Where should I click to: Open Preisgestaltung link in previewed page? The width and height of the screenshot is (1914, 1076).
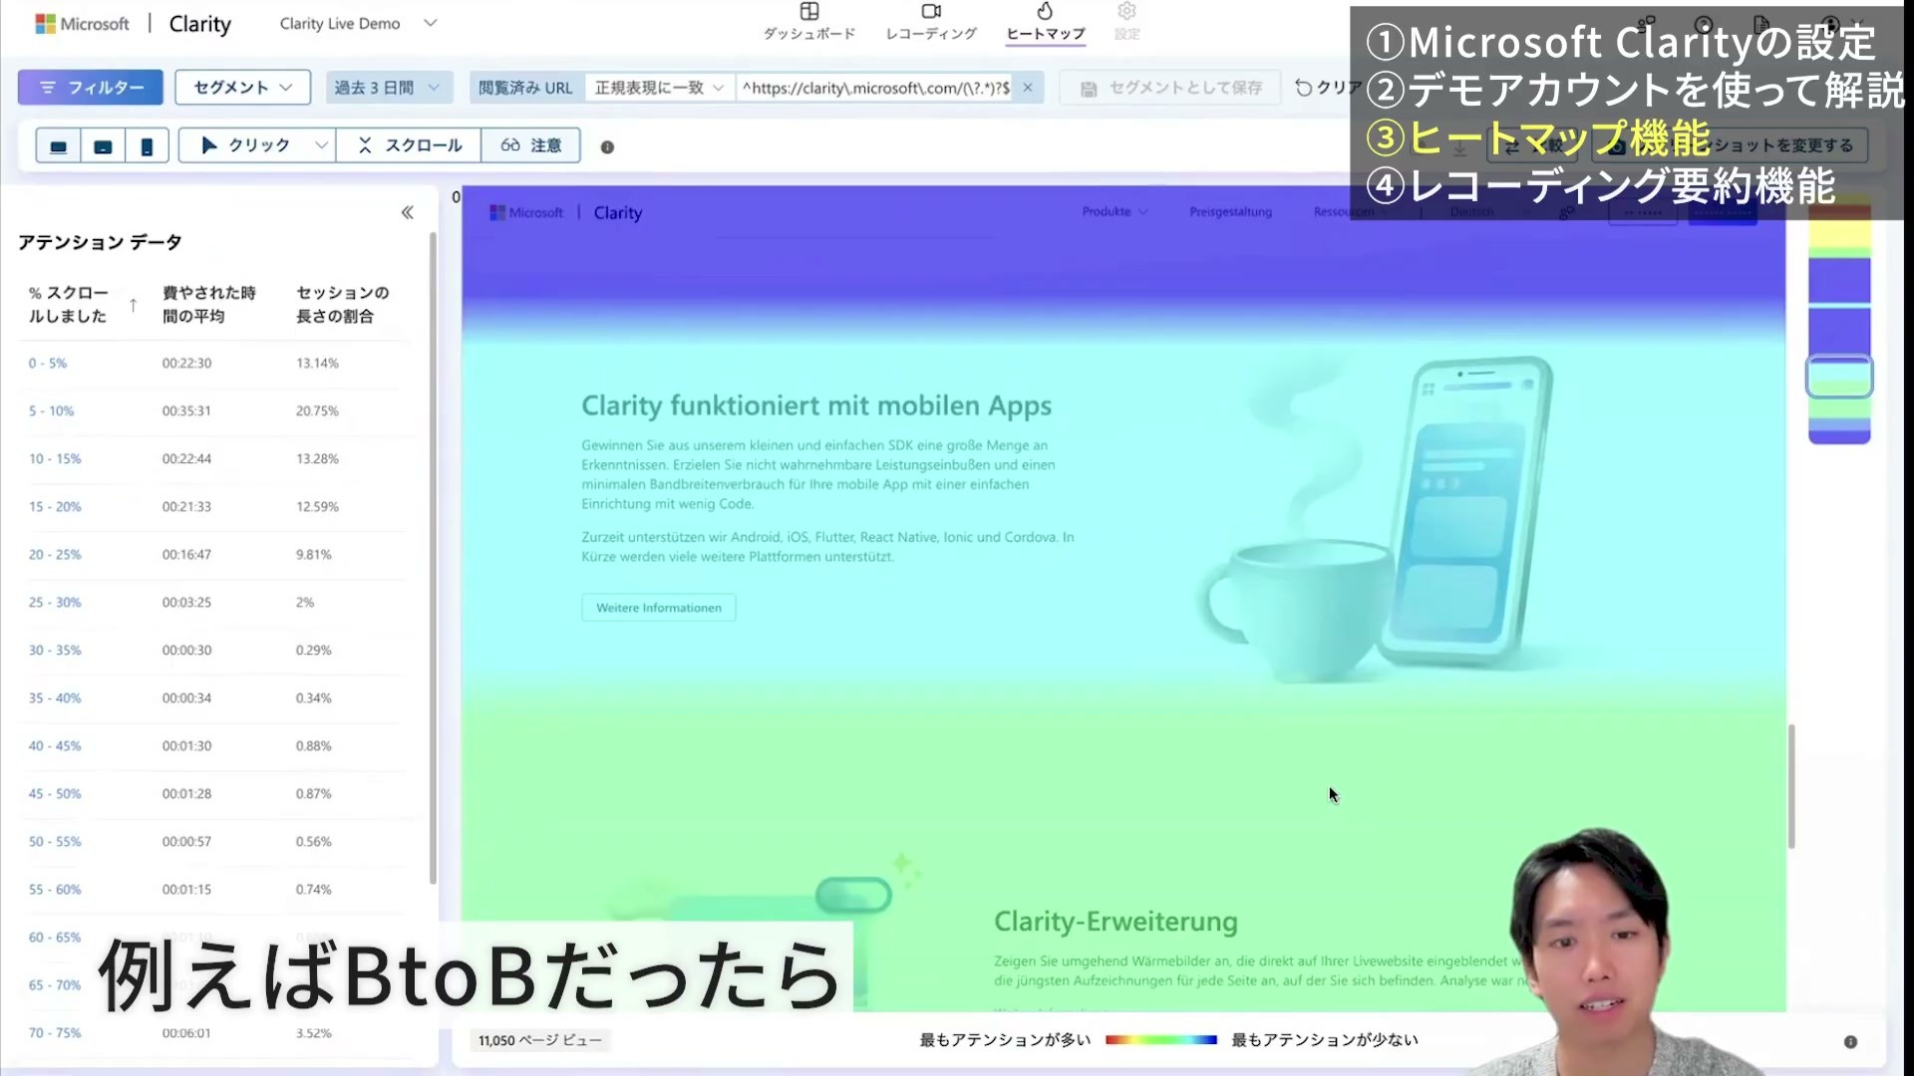click(x=1230, y=212)
